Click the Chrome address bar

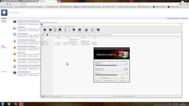(94, 4)
